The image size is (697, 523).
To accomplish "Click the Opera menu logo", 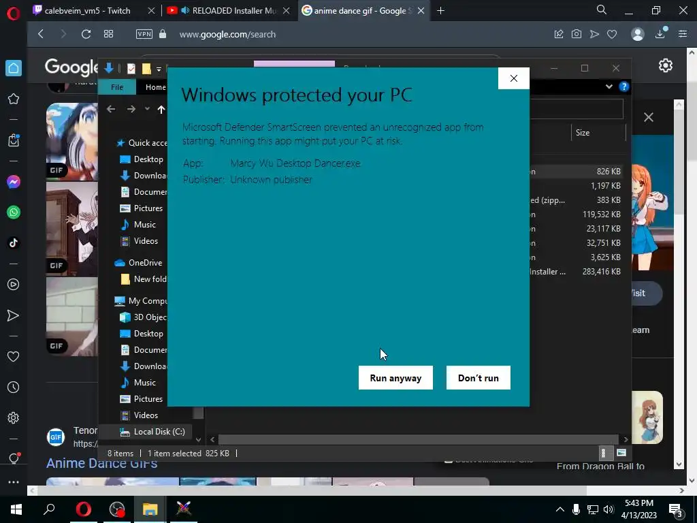I will tap(14, 14).
